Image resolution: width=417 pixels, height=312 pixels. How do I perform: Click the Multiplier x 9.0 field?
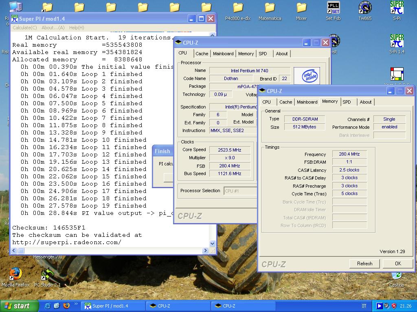(230, 158)
